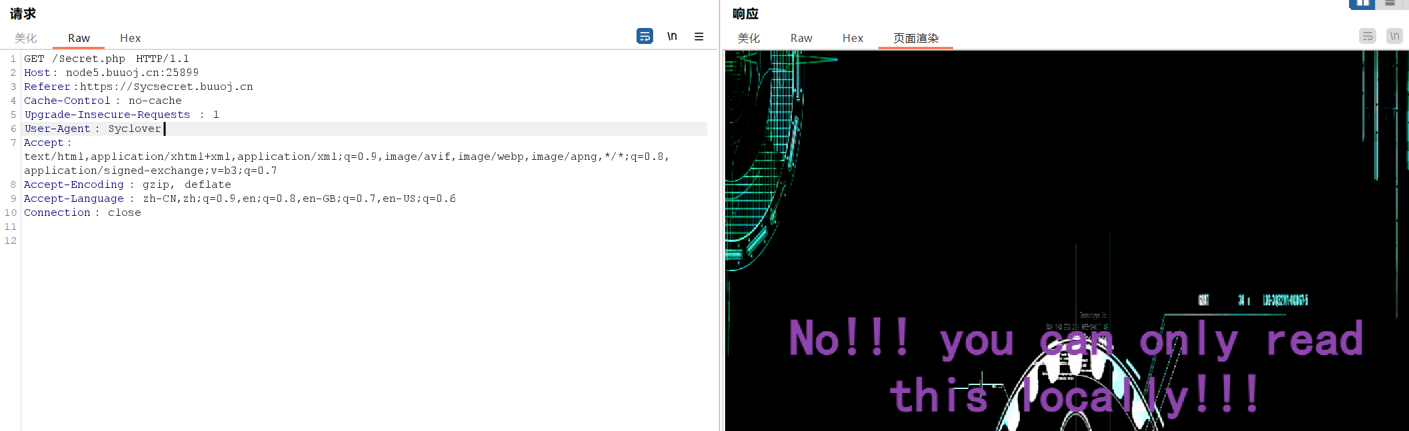This screenshot has height=431, width=1409.
Task: Toggle show non-printable characters in request panel
Action: 672,36
